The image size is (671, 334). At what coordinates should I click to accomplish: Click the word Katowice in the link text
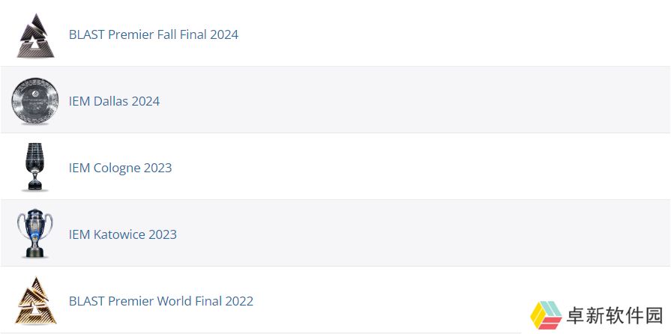(x=119, y=234)
